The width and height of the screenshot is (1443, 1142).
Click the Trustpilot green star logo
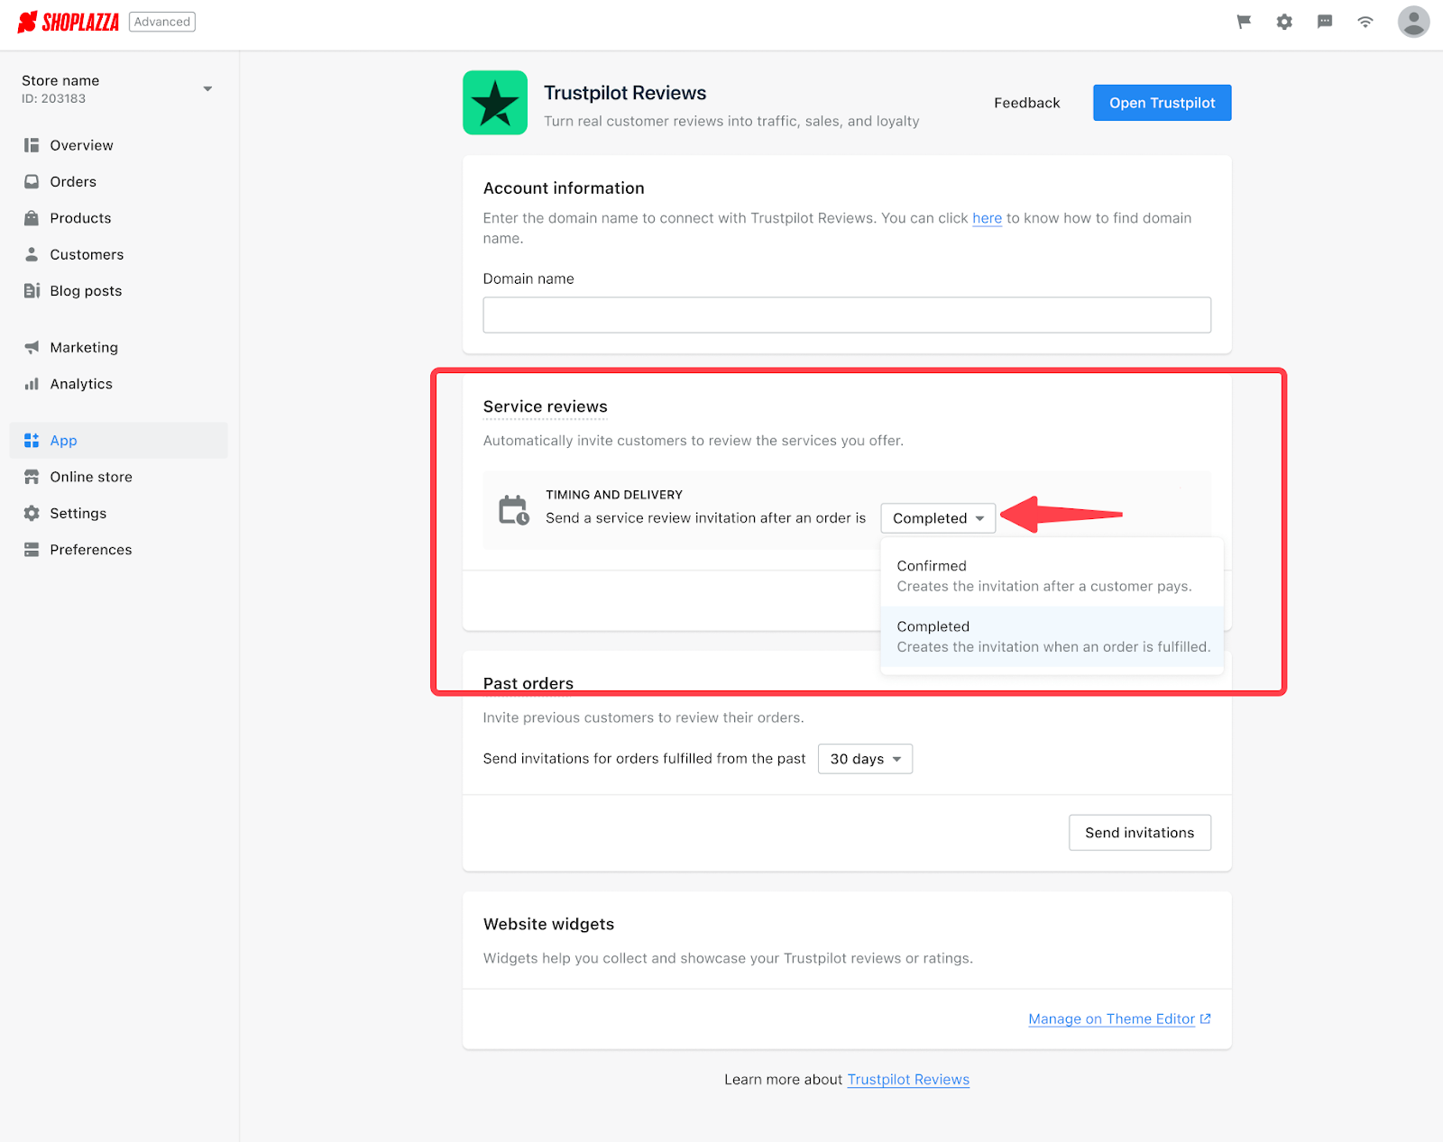pyautogui.click(x=495, y=103)
